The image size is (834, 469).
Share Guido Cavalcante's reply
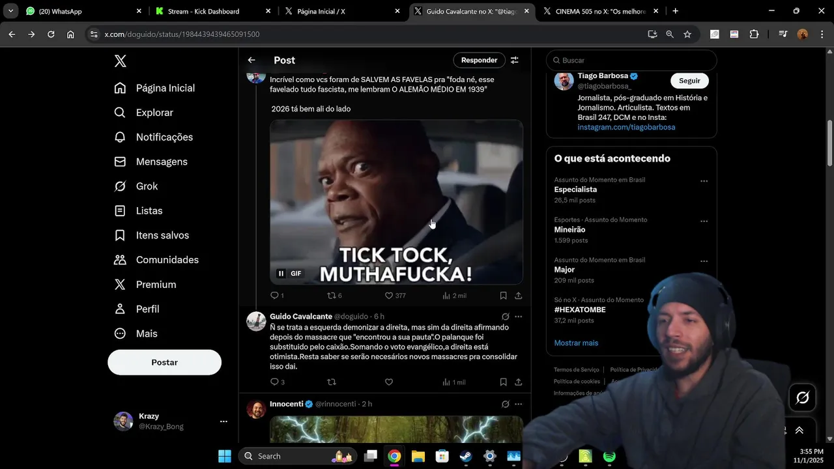(x=518, y=382)
